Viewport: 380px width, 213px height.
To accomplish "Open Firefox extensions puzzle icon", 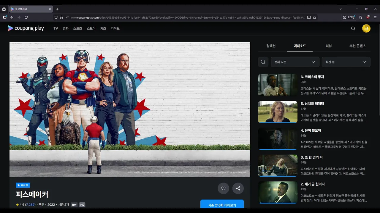I will click(x=360, y=17).
